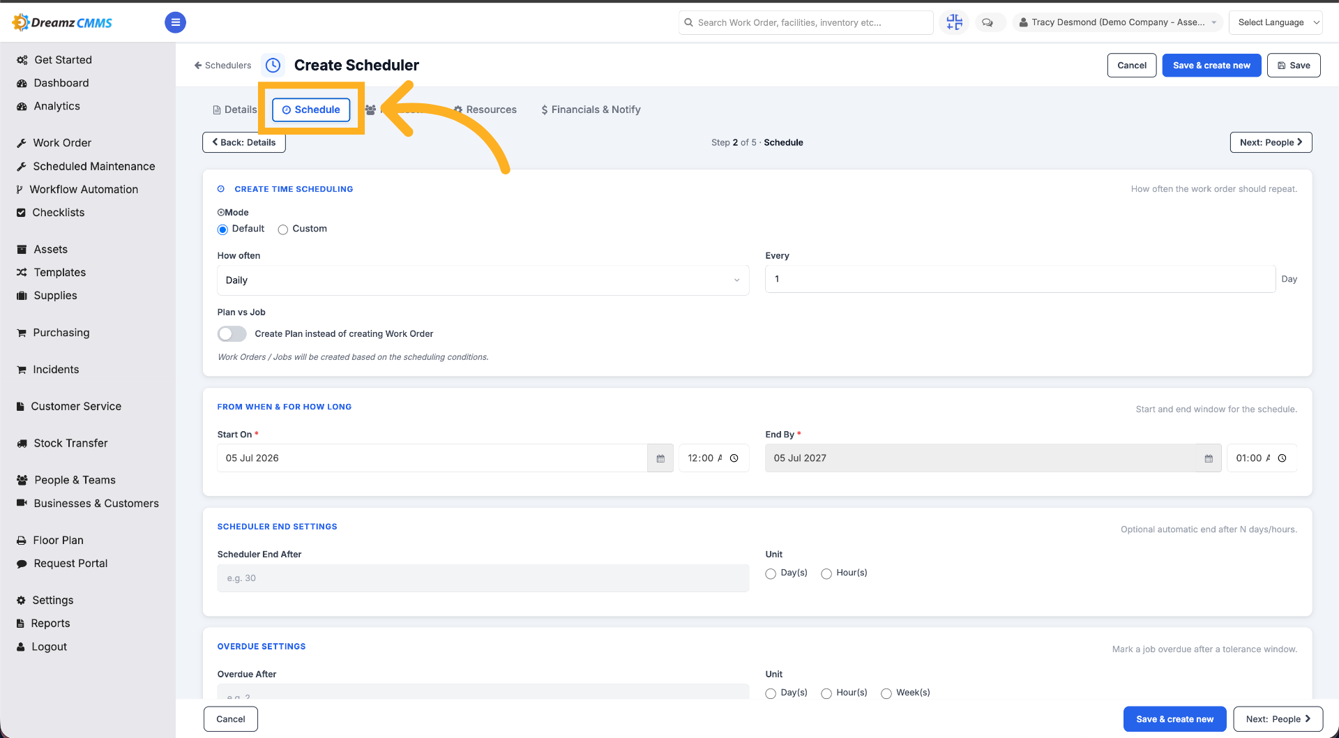Open the chat messages icon
This screenshot has height=738, width=1339.
988,22
